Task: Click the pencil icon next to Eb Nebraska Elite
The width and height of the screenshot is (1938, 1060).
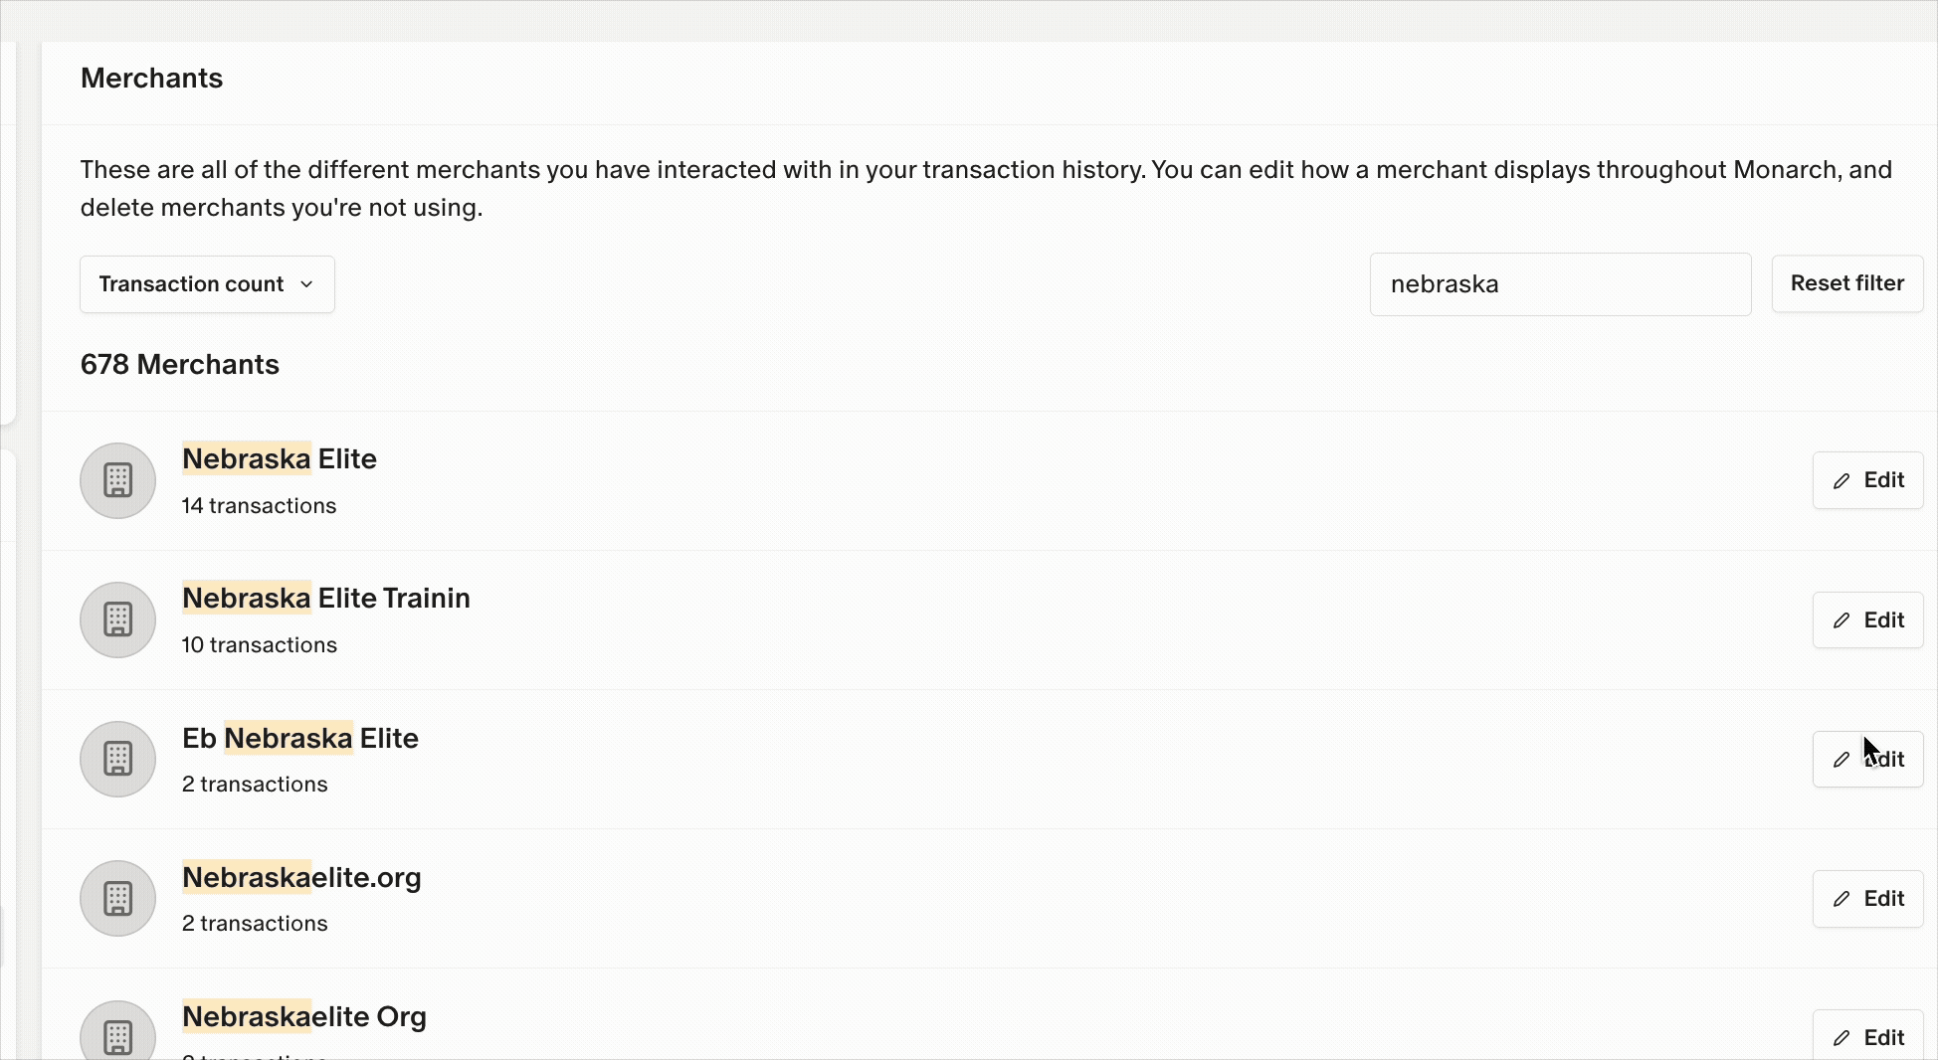Action: click(1843, 759)
